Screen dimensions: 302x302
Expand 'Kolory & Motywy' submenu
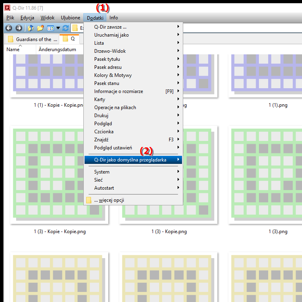[x=133, y=75]
